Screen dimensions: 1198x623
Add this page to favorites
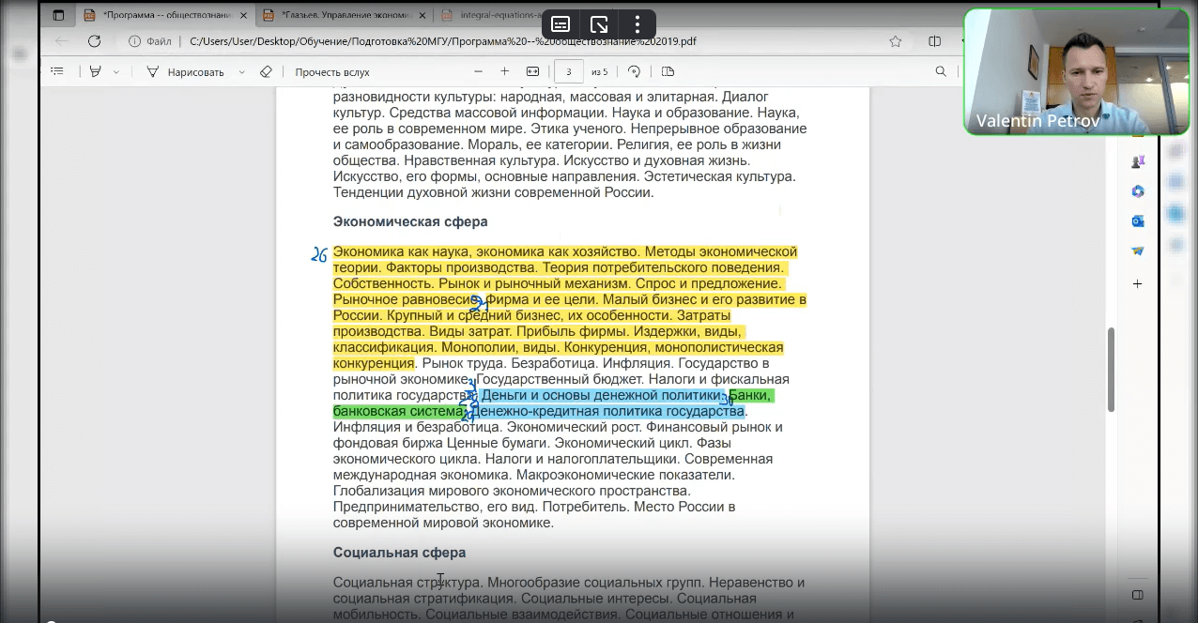click(x=896, y=41)
